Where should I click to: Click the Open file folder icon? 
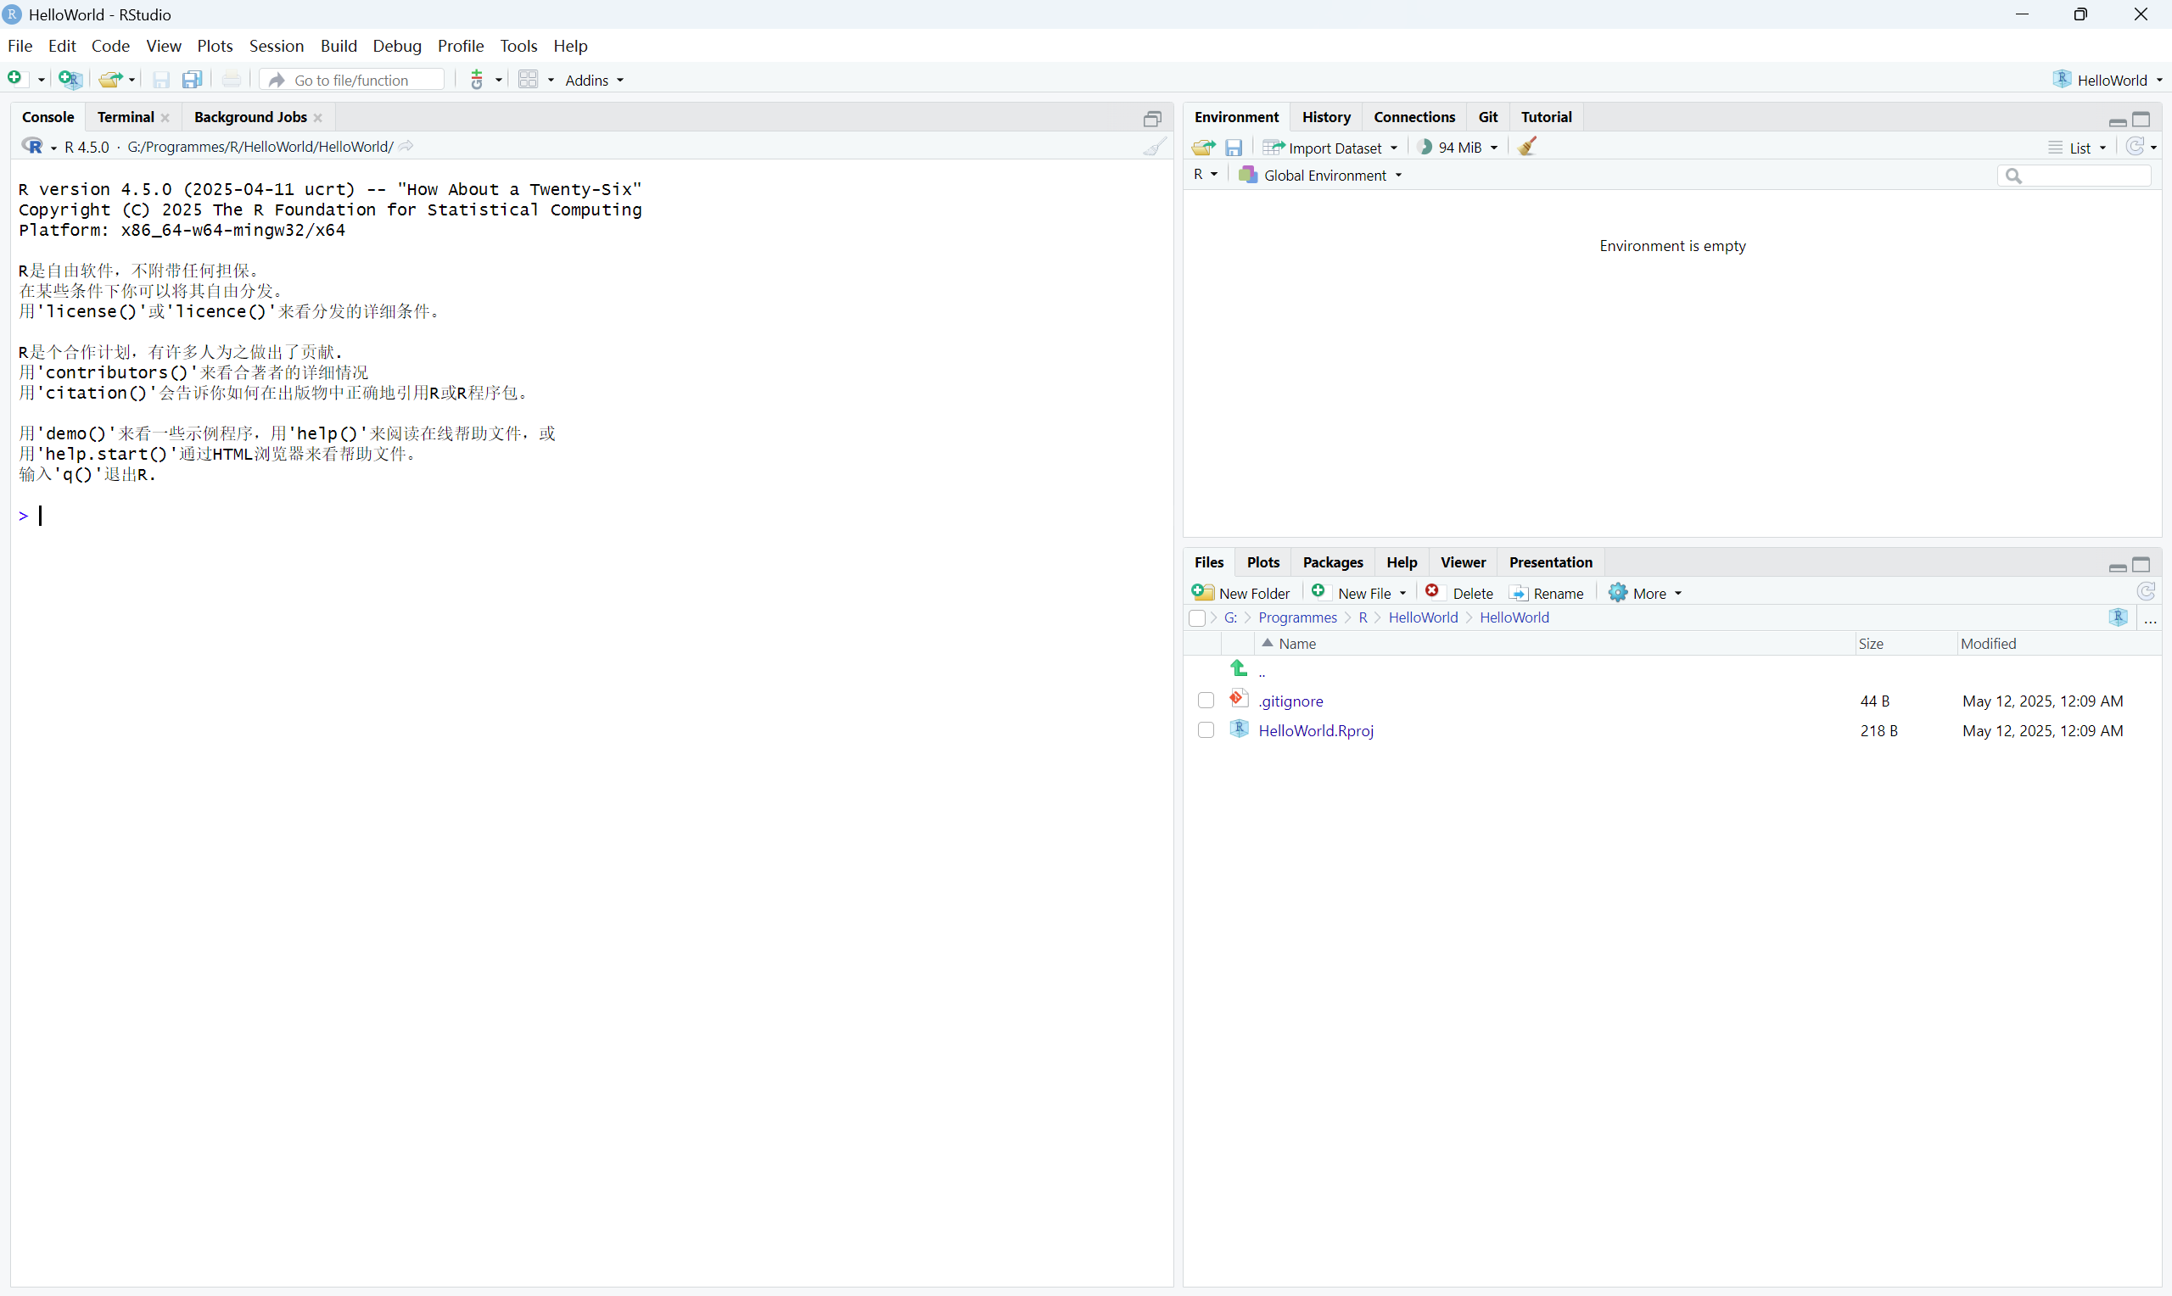click(x=109, y=80)
